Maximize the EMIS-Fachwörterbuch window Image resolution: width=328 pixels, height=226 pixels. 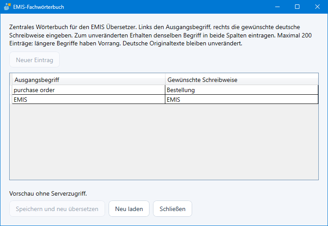297,7
